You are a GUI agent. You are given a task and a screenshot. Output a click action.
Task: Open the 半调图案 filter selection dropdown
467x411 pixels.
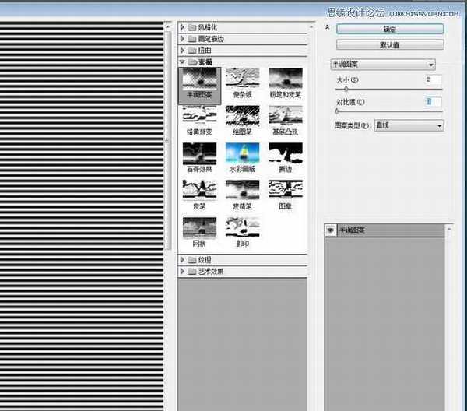click(x=378, y=65)
